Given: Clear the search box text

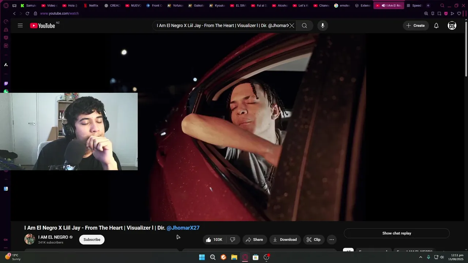Looking at the screenshot, I should [292, 26].
